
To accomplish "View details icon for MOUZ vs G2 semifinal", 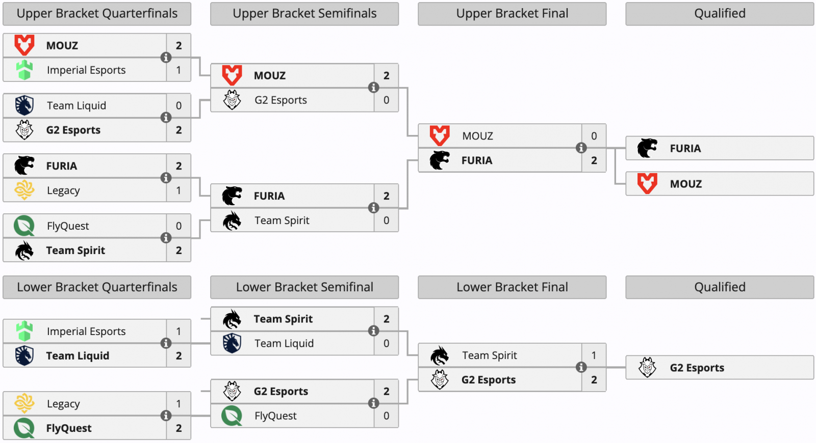I will tap(374, 88).
